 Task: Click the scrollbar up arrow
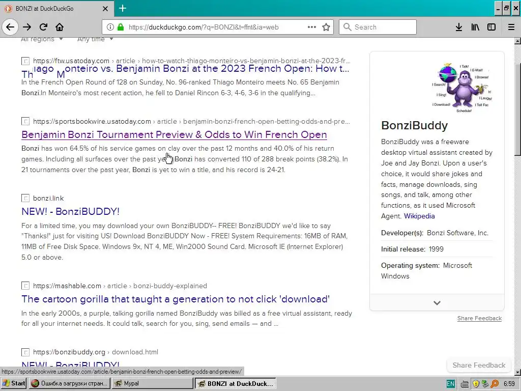click(x=517, y=41)
